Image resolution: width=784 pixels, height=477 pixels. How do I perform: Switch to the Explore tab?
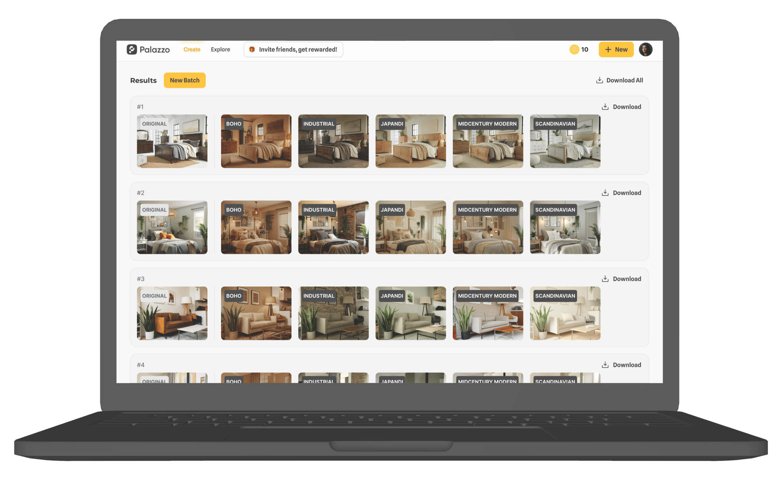pyautogui.click(x=220, y=49)
